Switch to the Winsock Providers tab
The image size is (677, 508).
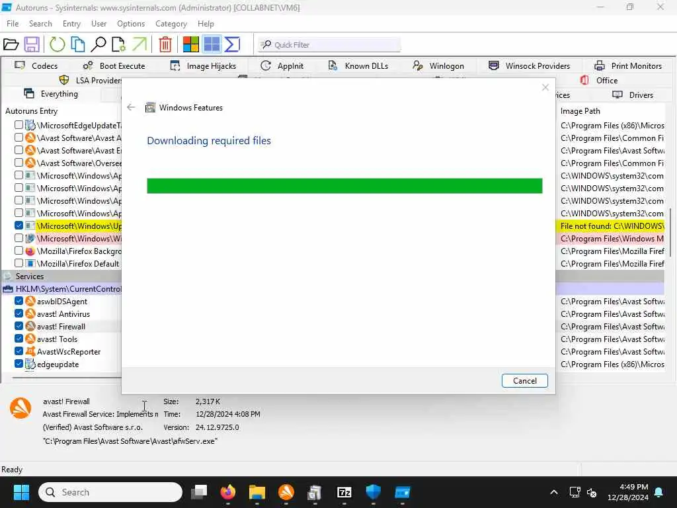(x=530, y=65)
